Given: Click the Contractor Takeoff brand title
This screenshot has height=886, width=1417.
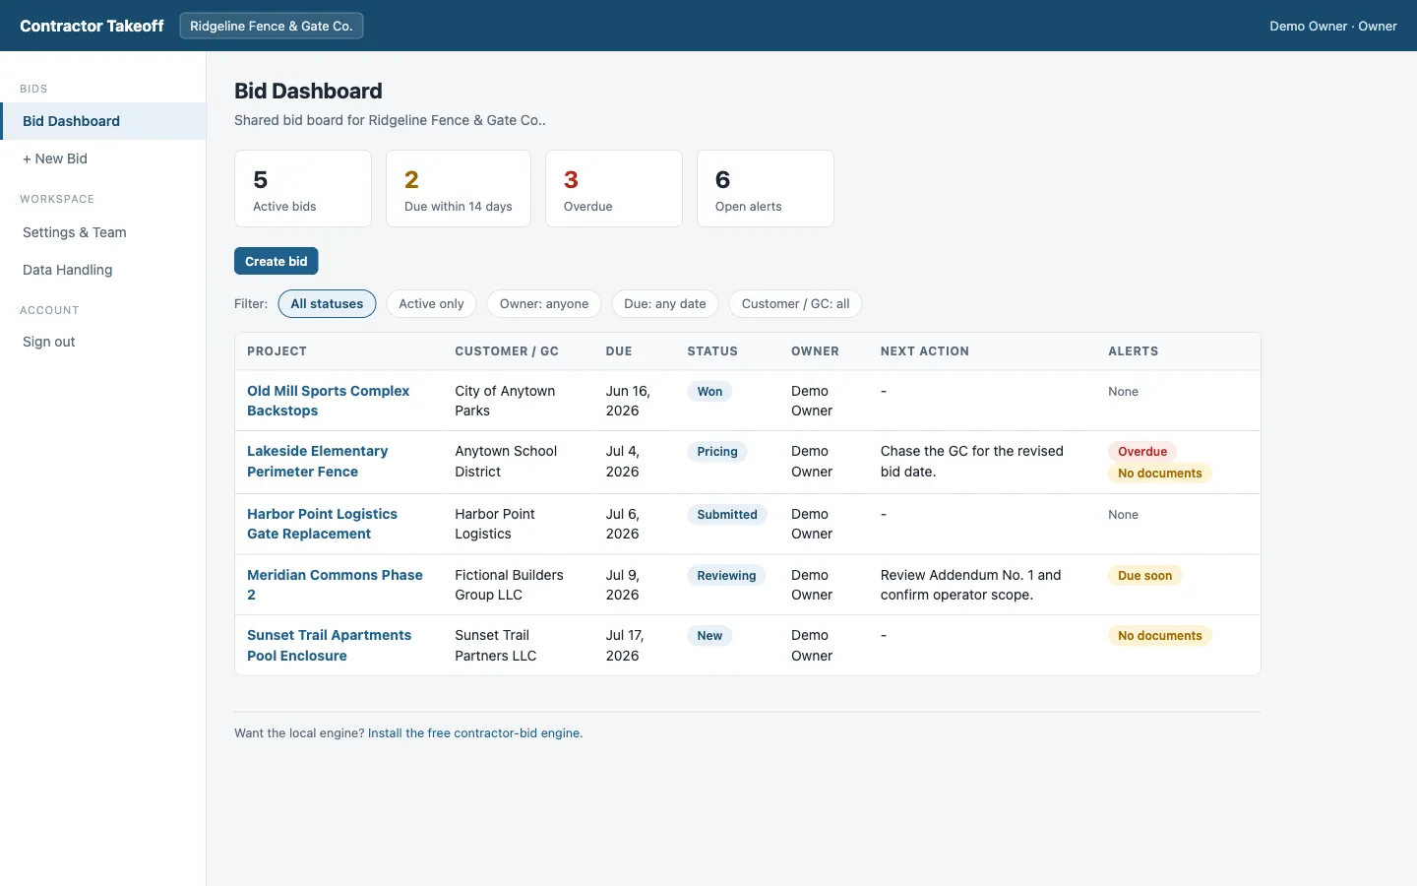Looking at the screenshot, I should [x=92, y=26].
